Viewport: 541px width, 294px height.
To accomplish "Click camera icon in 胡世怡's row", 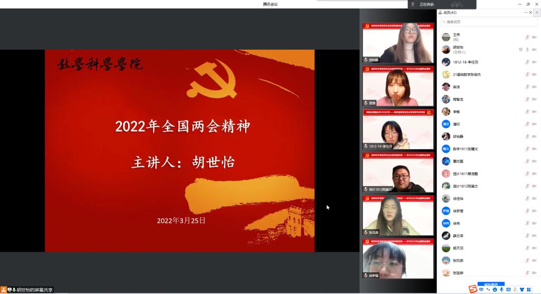I will tap(534, 49).
